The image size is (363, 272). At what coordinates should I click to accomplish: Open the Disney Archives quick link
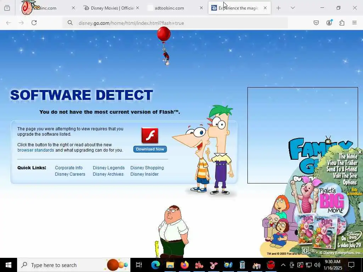(108, 174)
